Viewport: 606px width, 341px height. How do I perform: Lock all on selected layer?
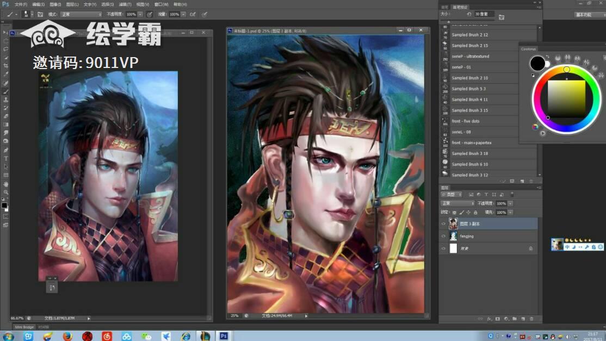475,213
